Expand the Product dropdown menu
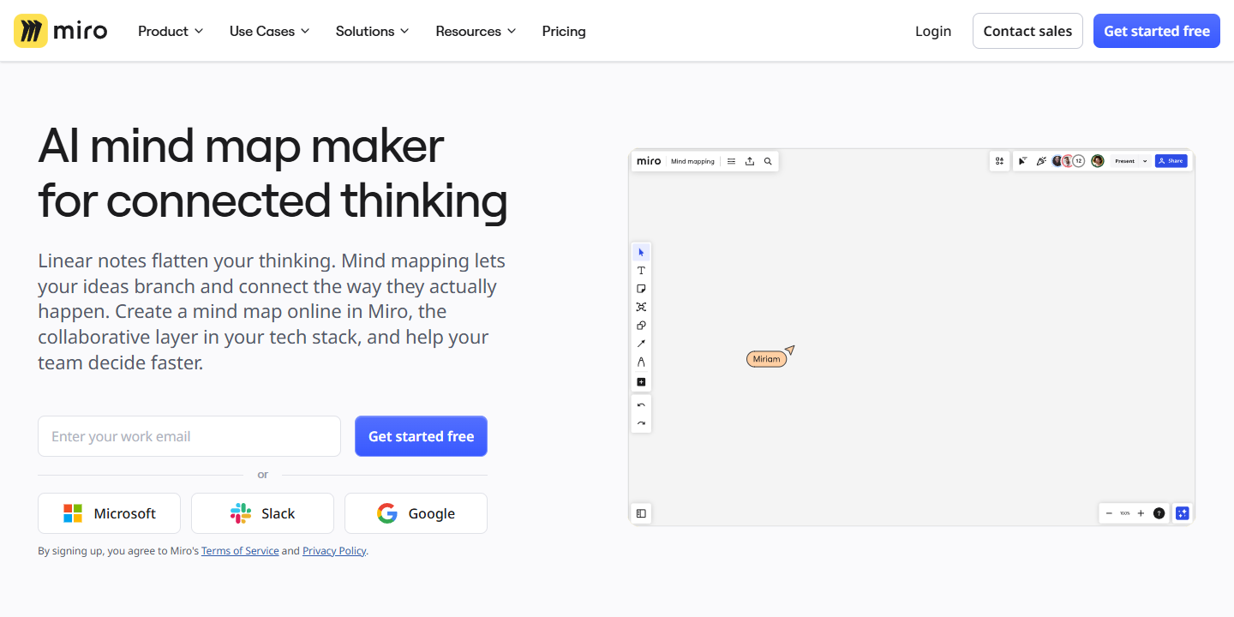The height and width of the screenshot is (617, 1234). [171, 31]
